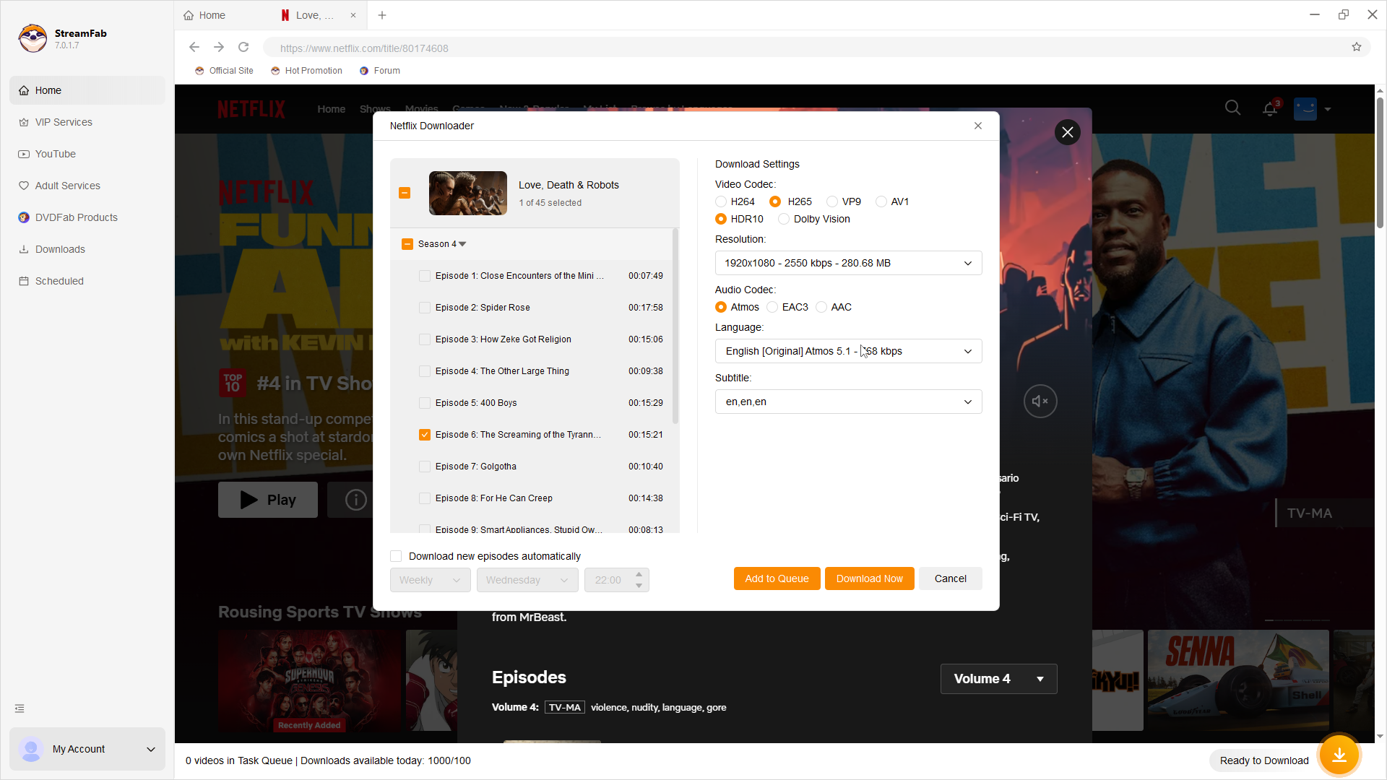
Task: Open the Scheduled sidebar section
Action: click(x=87, y=281)
